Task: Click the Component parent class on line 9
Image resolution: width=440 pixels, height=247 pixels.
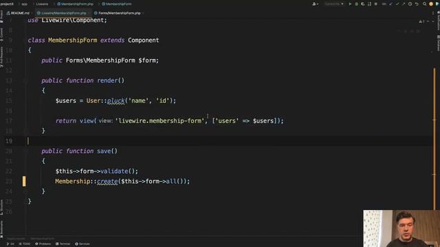Action: pos(144,40)
